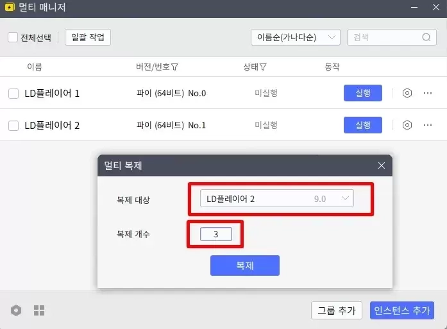
Task: Open the 버전/번호 column filter
Action: 174,67
